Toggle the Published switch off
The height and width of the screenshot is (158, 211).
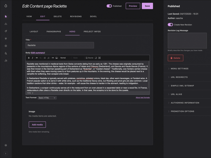pyautogui.click(x=109, y=6)
